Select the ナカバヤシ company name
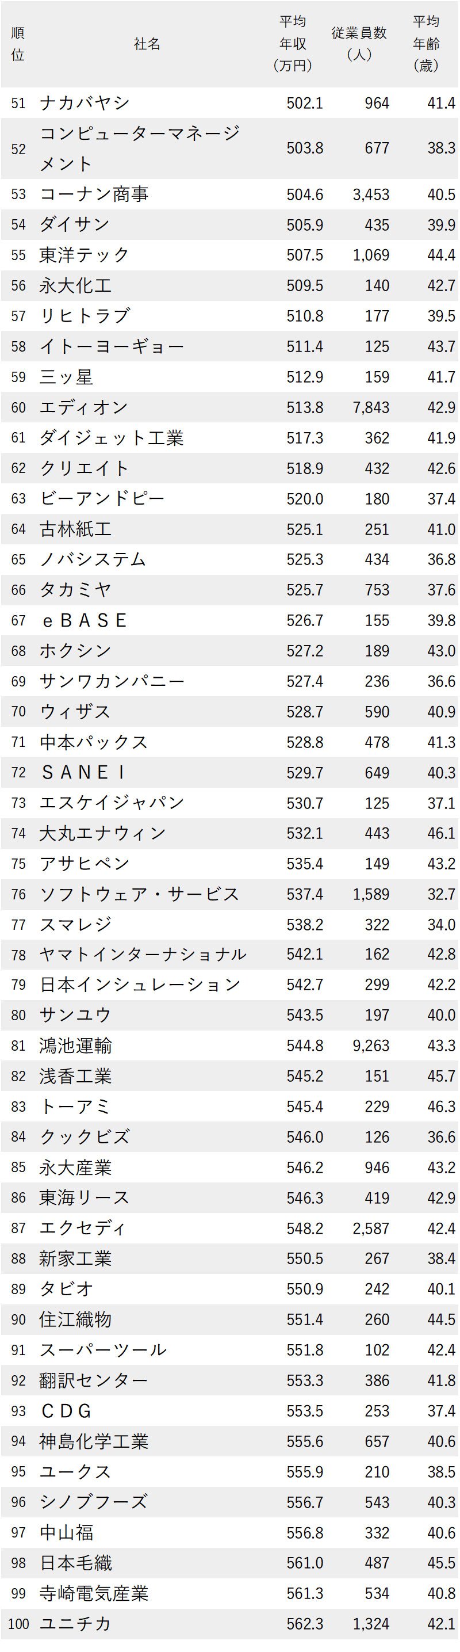Image resolution: width=460 pixels, height=1652 pixels. (x=85, y=102)
